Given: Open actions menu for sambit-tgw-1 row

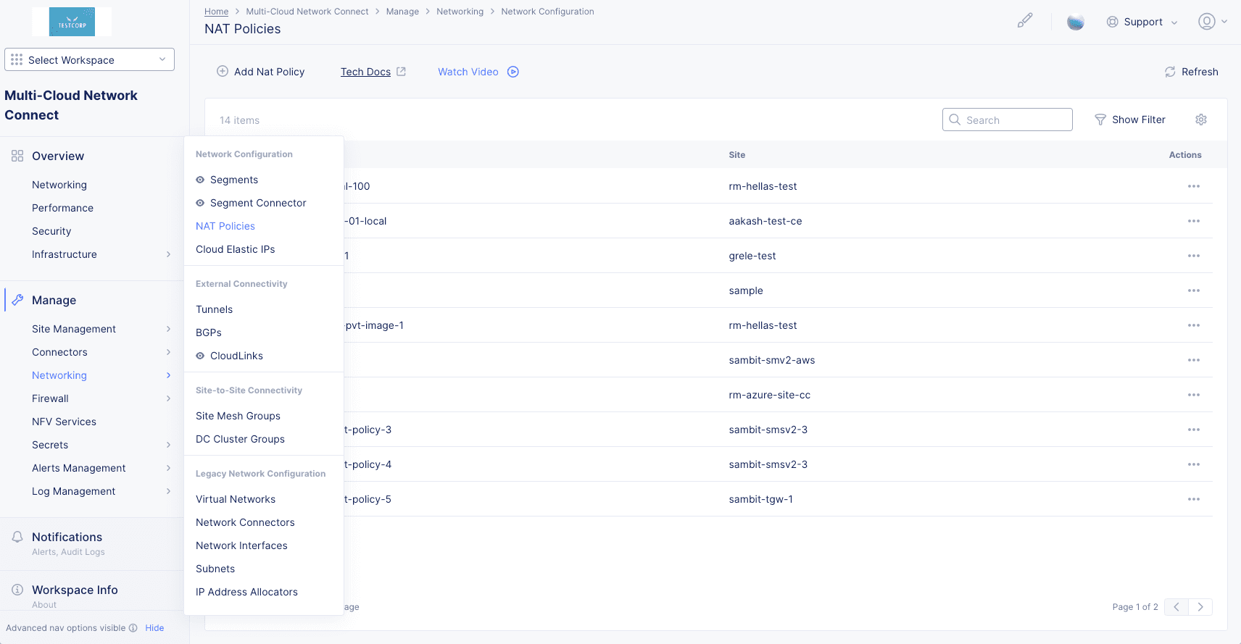Looking at the screenshot, I should (x=1193, y=499).
